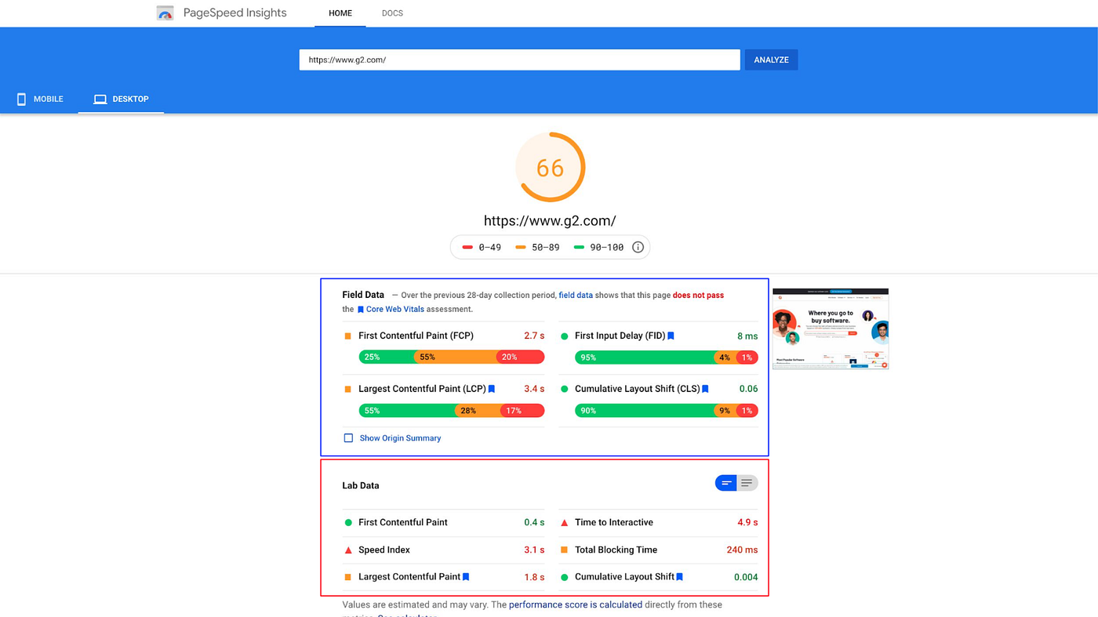Click the Speed Index metric label
The width and height of the screenshot is (1098, 617).
[384, 550]
